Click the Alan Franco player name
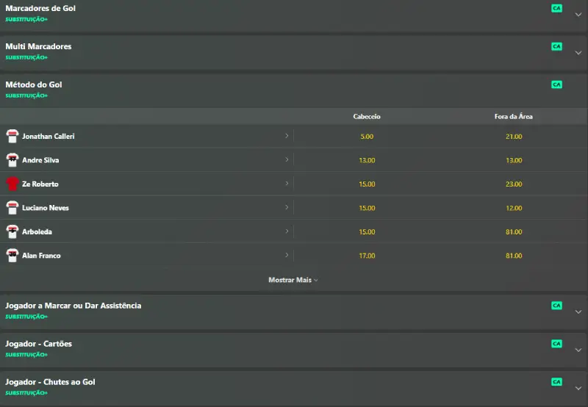The width and height of the screenshot is (588, 407). [41, 256]
